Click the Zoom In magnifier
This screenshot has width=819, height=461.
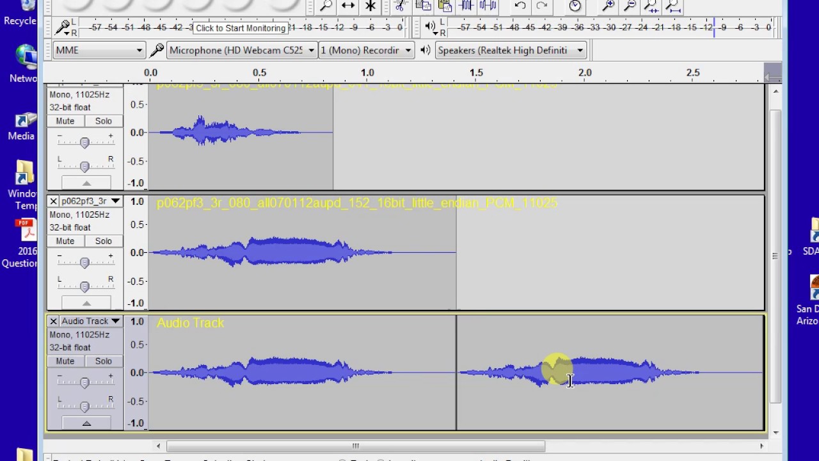click(x=608, y=6)
